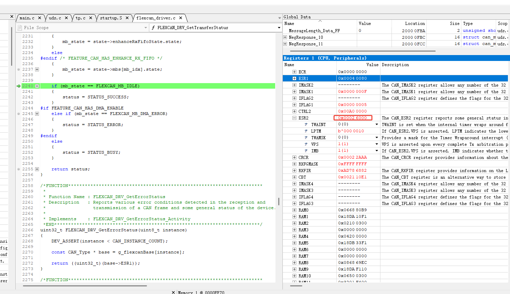Click the Value column header in Global Data
The width and height of the screenshot is (510, 294).
point(365,24)
